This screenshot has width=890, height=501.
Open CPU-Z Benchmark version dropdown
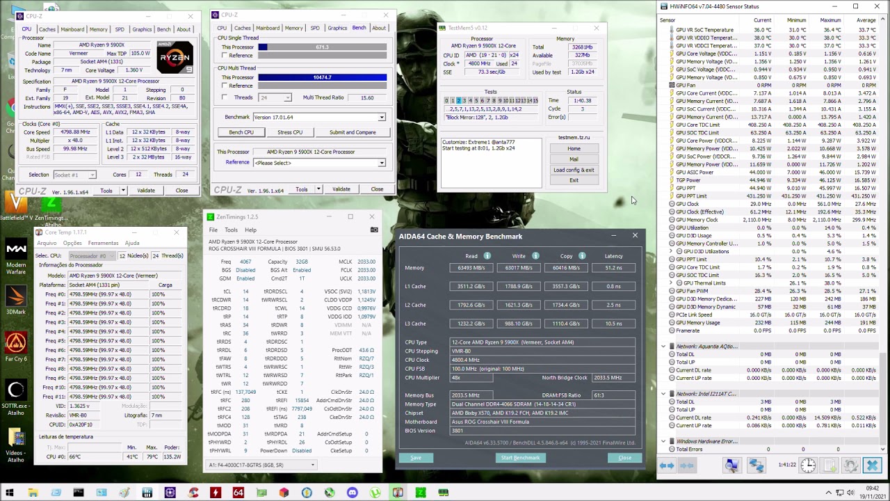click(x=381, y=117)
